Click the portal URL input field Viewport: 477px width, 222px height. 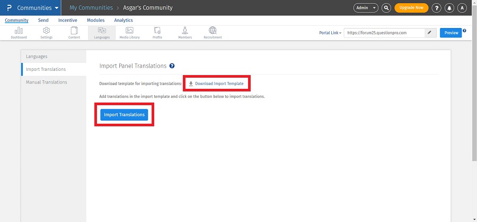pyautogui.click(x=384, y=33)
